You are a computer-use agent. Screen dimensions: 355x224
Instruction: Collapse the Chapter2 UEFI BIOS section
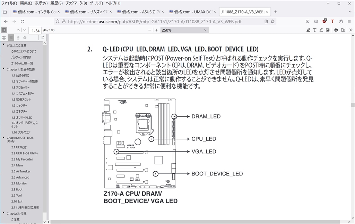tap(3, 137)
